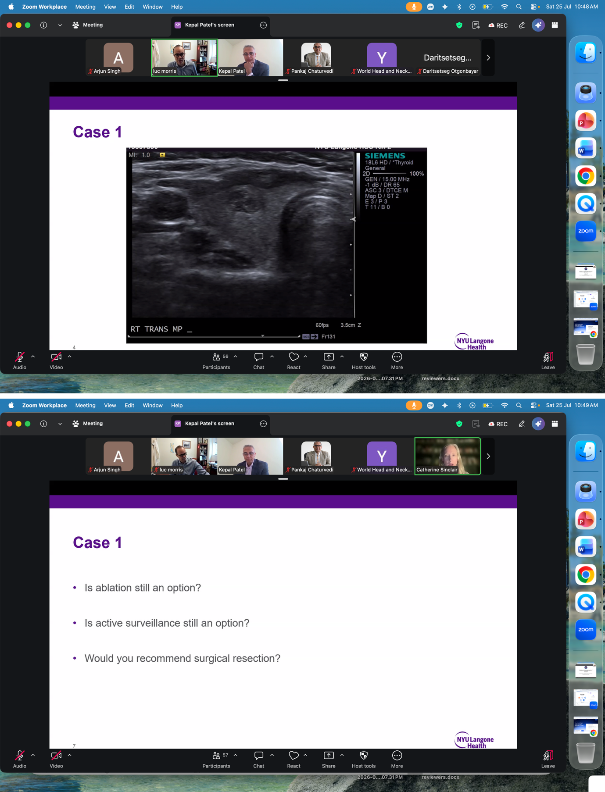The width and height of the screenshot is (605, 792).
Task: Open Meeting menu in menu bar showing 10:48 AM
Action: pyautogui.click(x=85, y=7)
